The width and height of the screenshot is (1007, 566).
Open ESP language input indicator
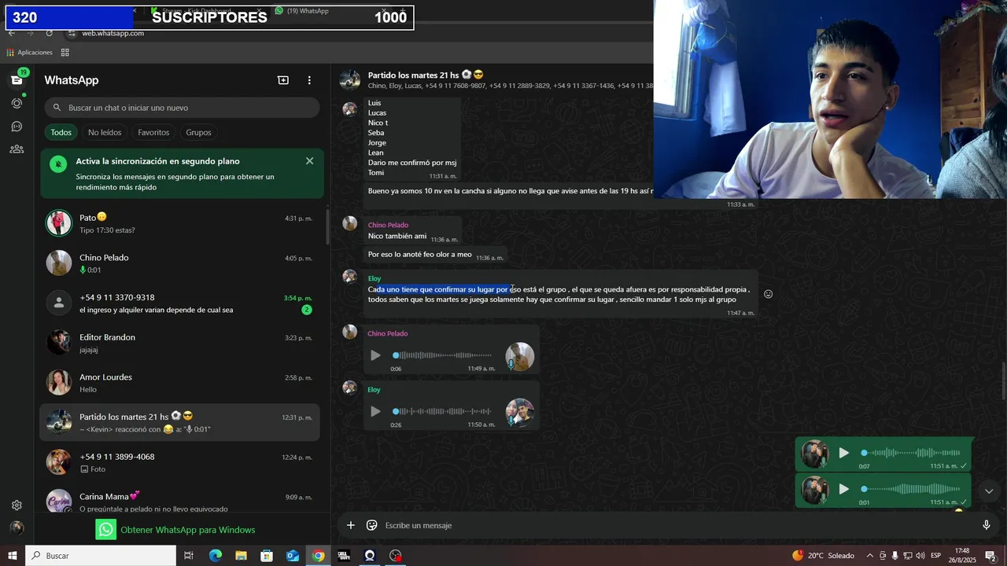(936, 556)
